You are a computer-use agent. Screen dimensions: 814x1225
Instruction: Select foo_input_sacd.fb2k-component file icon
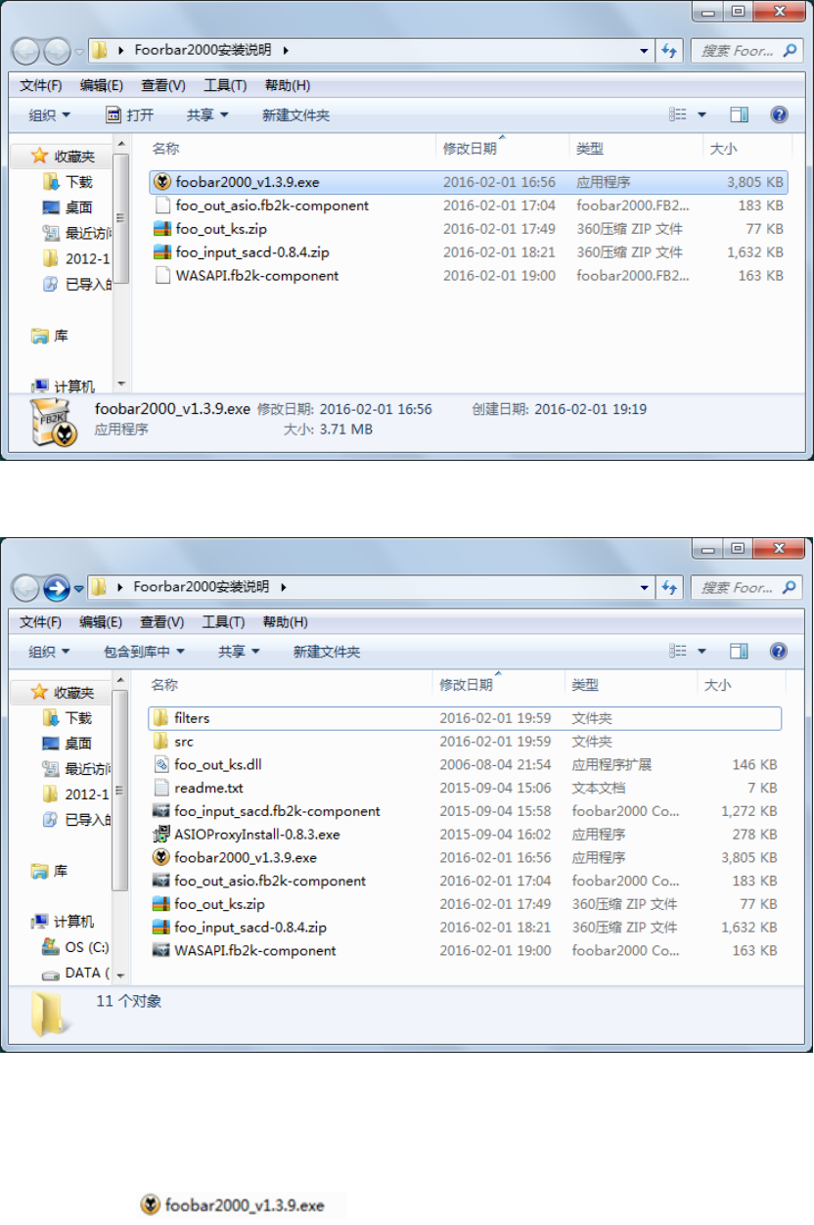coord(161,811)
